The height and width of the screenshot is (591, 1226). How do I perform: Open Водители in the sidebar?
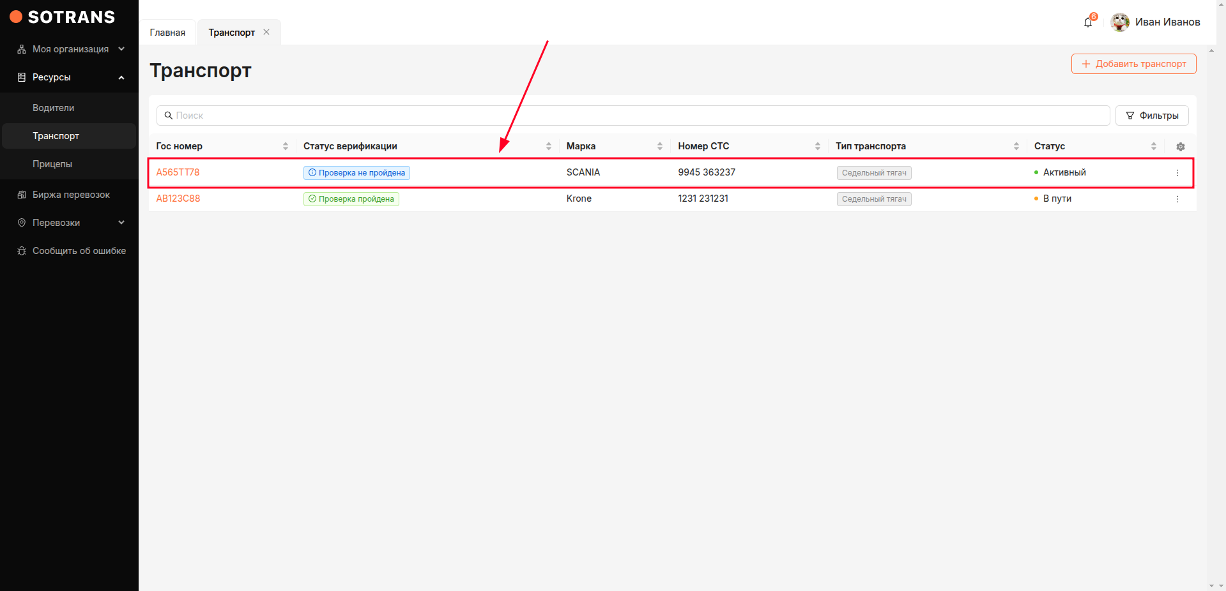[x=54, y=108]
